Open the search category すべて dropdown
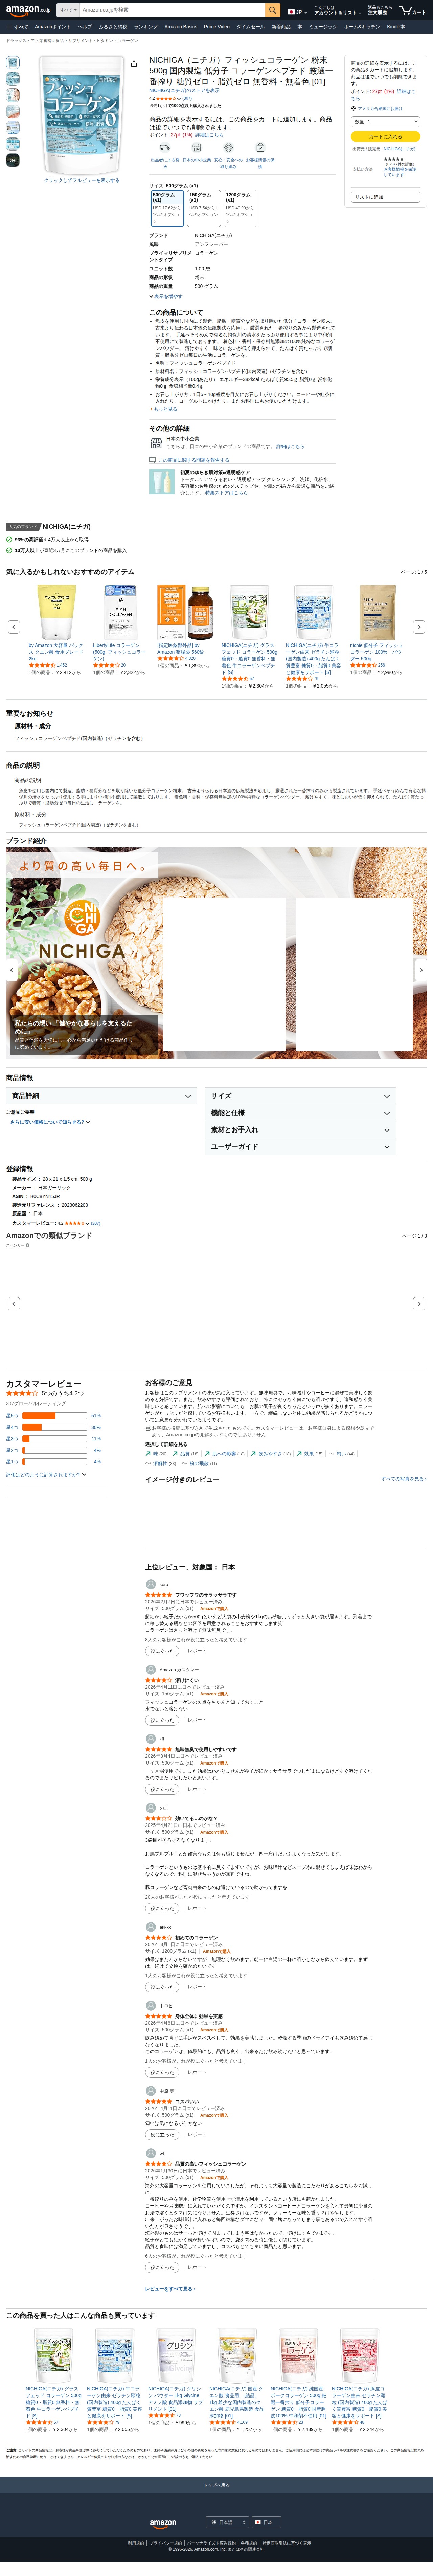 tap(68, 10)
